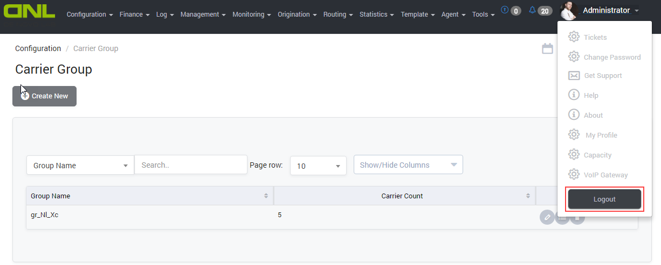Click the upload status icon showing 0
Viewport: 661px width, 265px height.
[x=505, y=10]
